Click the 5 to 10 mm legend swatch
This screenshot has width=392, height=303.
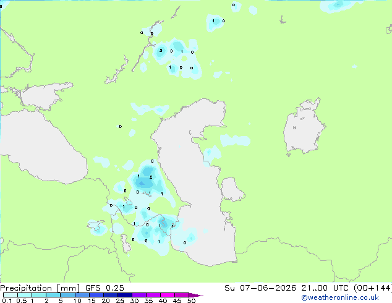coord(67,295)
